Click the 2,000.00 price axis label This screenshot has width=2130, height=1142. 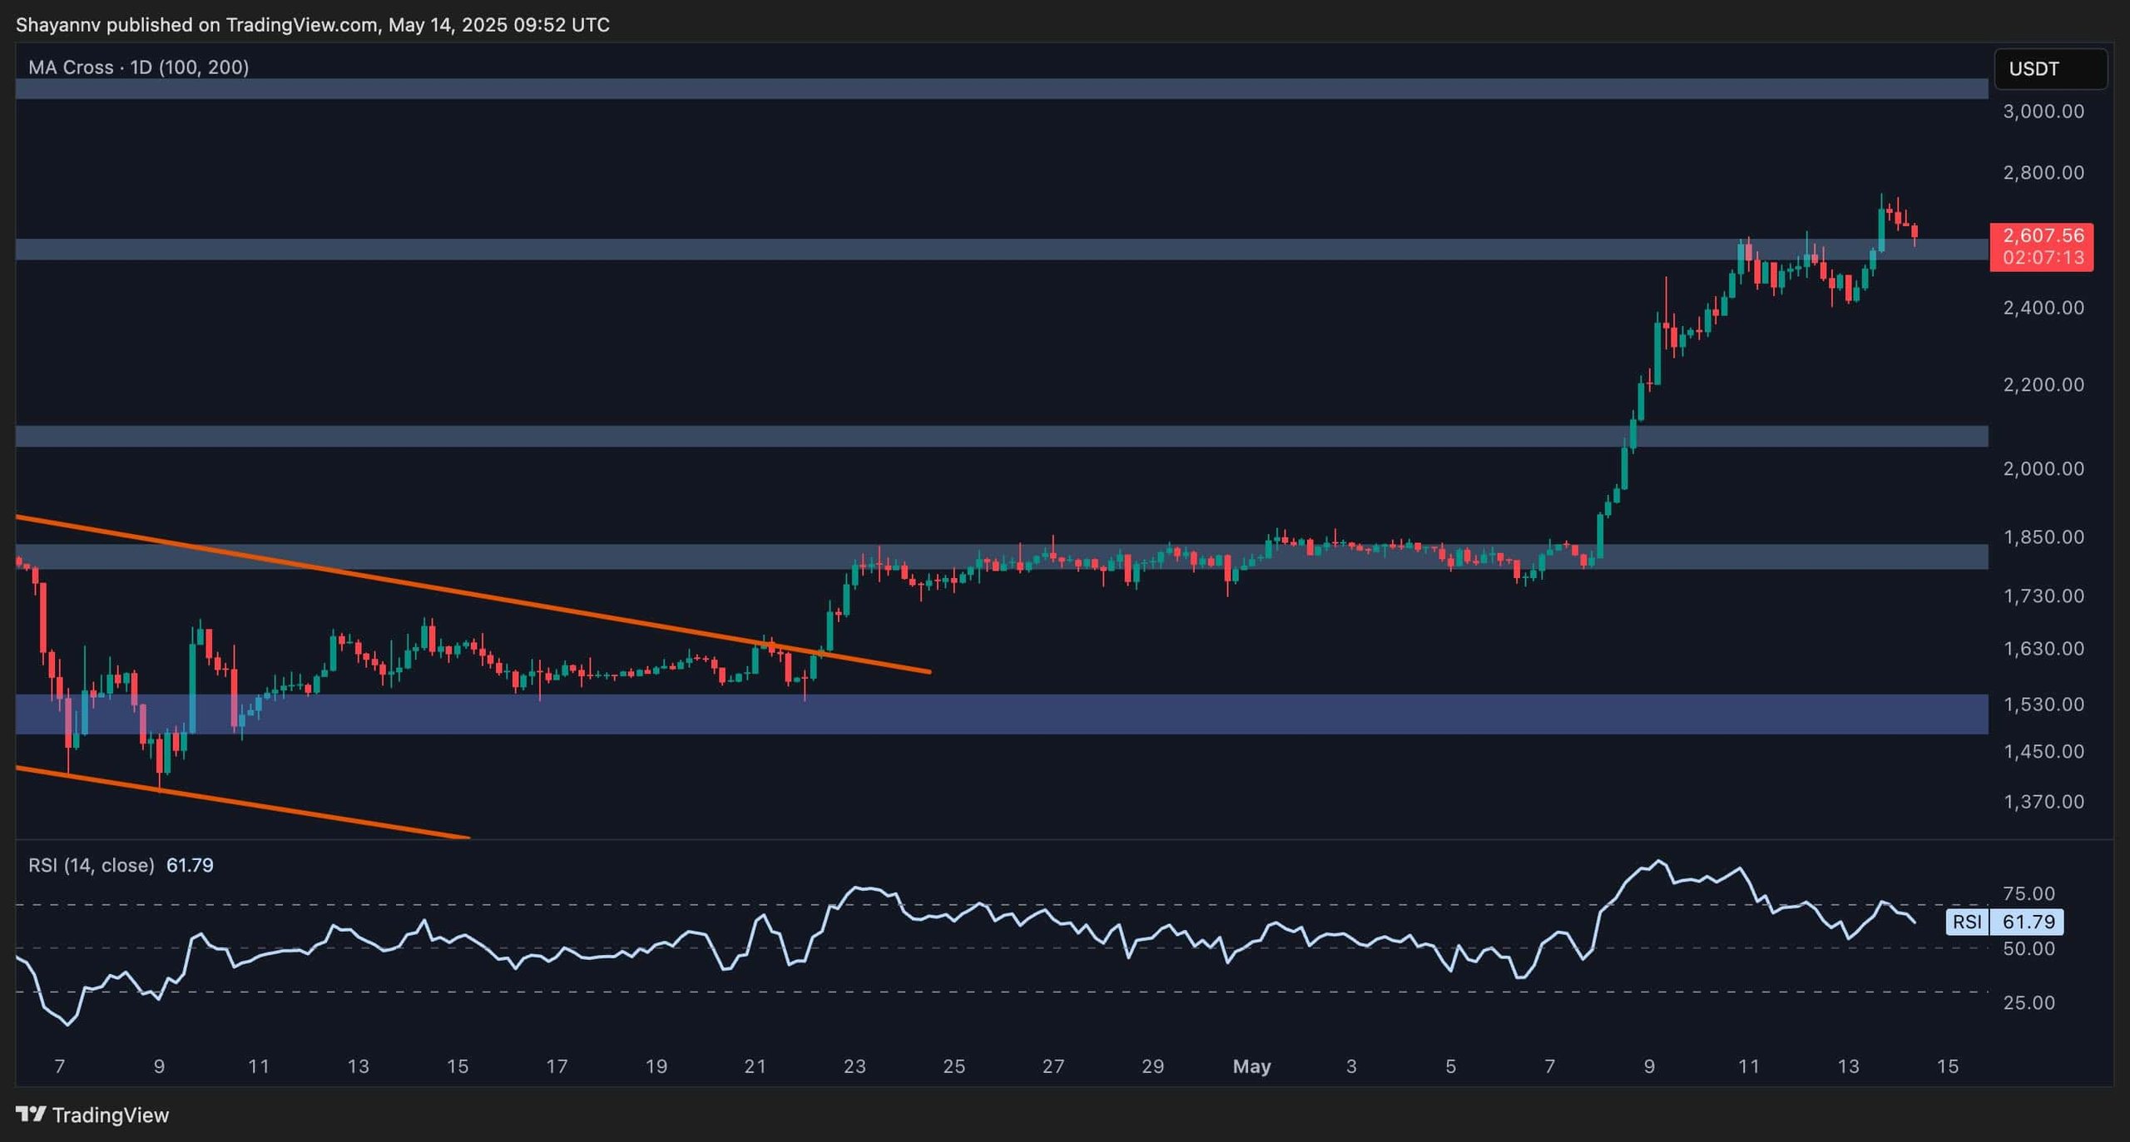[x=2043, y=468]
